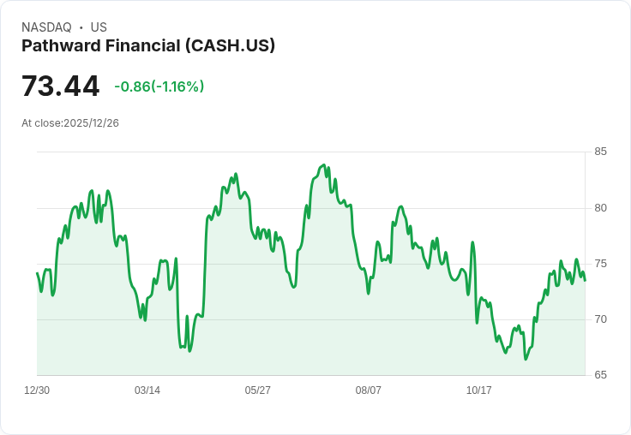Click the At close:2025/12/26 text
631x435 pixels.
coord(70,123)
